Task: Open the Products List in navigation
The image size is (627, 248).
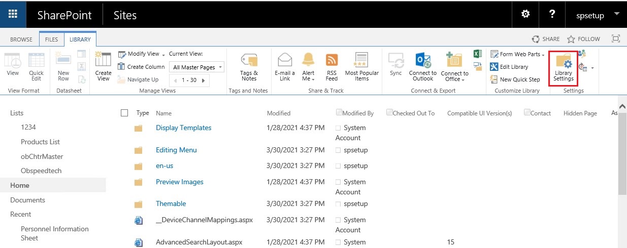Action: coord(41,142)
